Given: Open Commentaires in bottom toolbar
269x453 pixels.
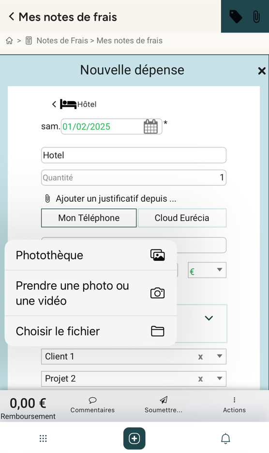Looking at the screenshot, I should click(92, 405).
